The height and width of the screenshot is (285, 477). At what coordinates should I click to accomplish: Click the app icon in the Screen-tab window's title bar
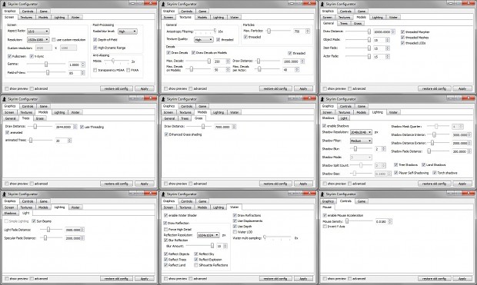5,5
